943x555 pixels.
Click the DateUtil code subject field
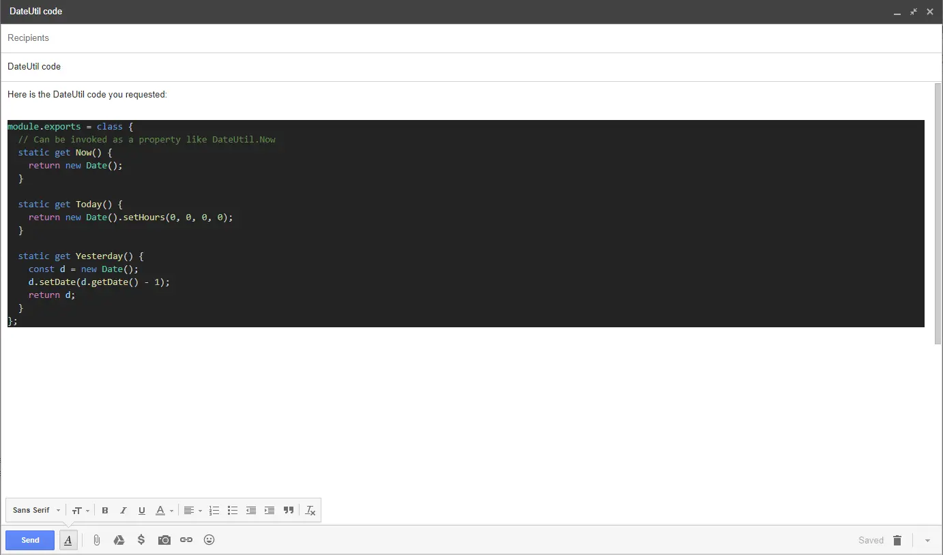471,67
